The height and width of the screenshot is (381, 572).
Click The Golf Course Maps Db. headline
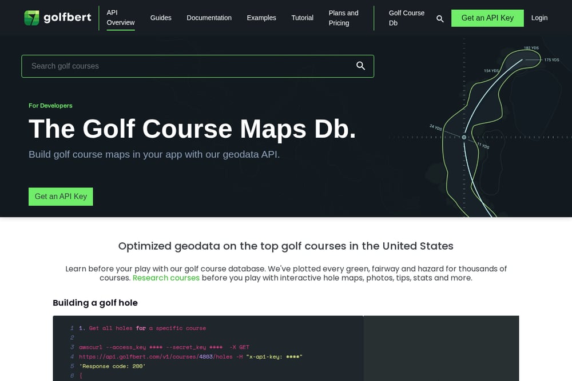[192, 129]
